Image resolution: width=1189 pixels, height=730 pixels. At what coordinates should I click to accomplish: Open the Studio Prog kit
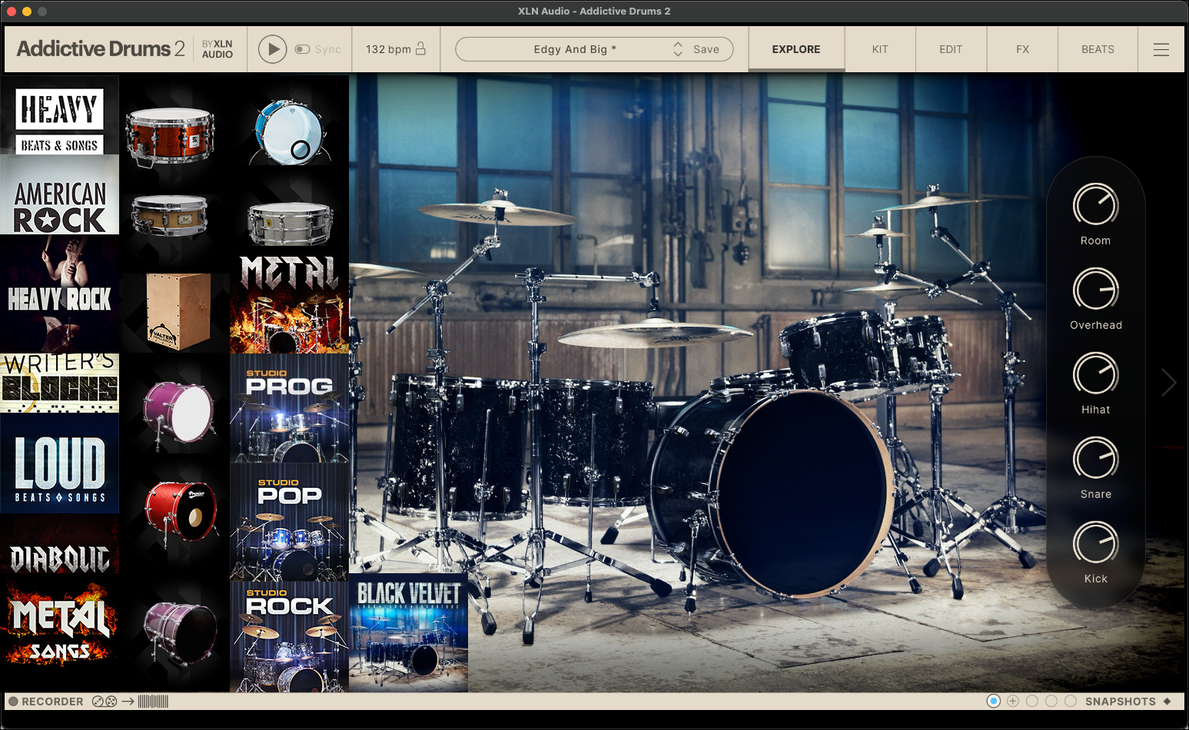tap(290, 409)
